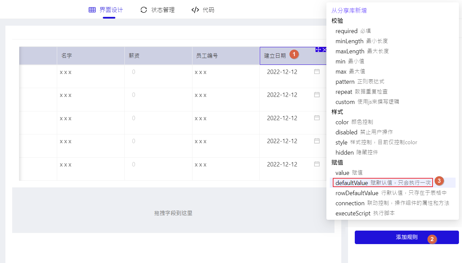Choose the rowDefaultValue 行默认值 rule

point(392,193)
